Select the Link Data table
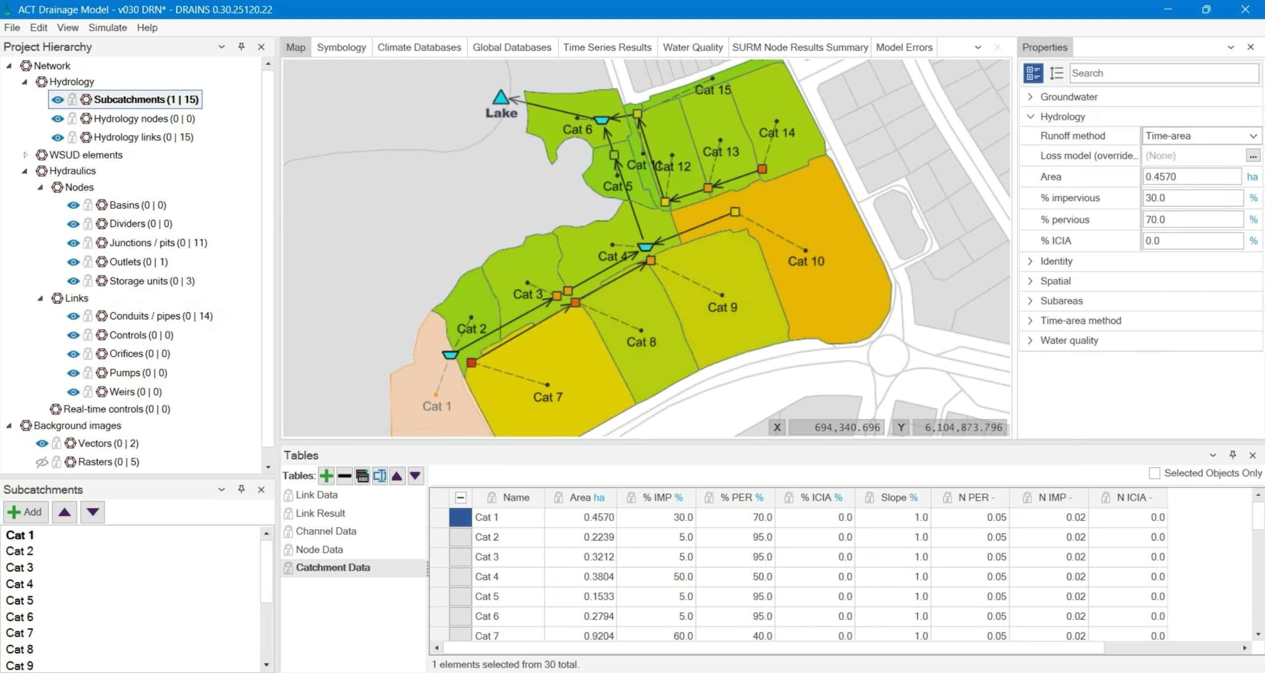The width and height of the screenshot is (1265, 673). pyautogui.click(x=317, y=495)
